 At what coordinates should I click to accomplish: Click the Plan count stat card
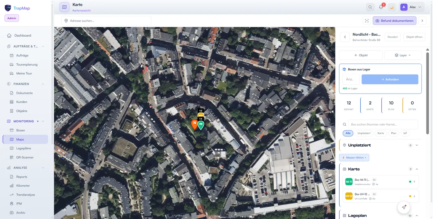coord(391,105)
